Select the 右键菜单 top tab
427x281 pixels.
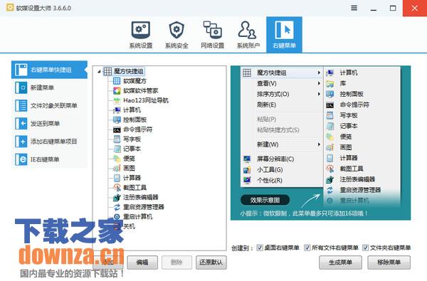(284, 34)
